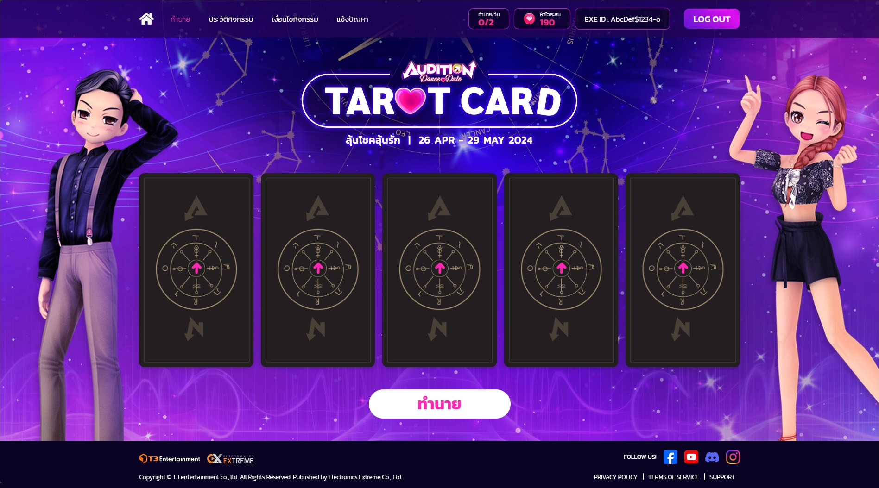879x488 pixels.
Task: Click the LOG OUT button
Action: [x=711, y=19]
